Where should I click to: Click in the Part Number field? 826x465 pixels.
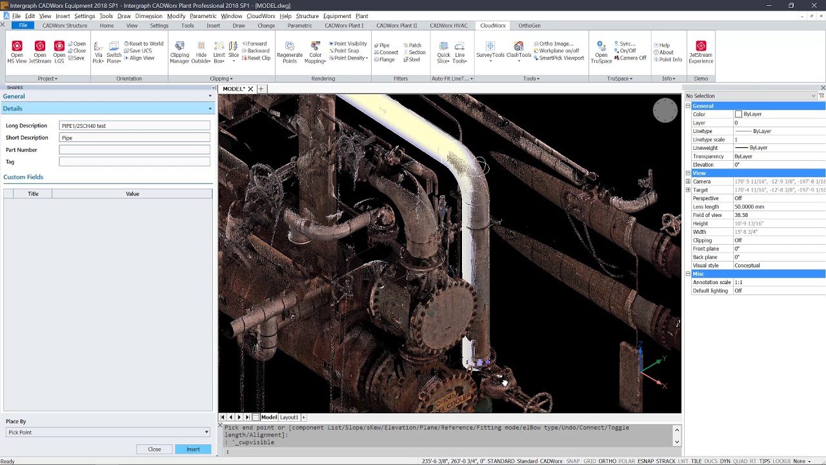134,150
